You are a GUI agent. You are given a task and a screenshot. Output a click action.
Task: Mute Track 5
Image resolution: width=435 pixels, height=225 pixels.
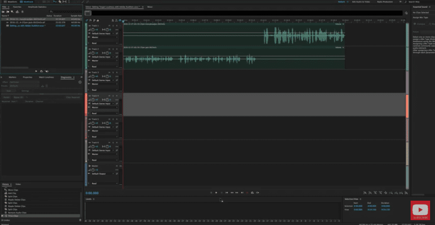click(109, 119)
